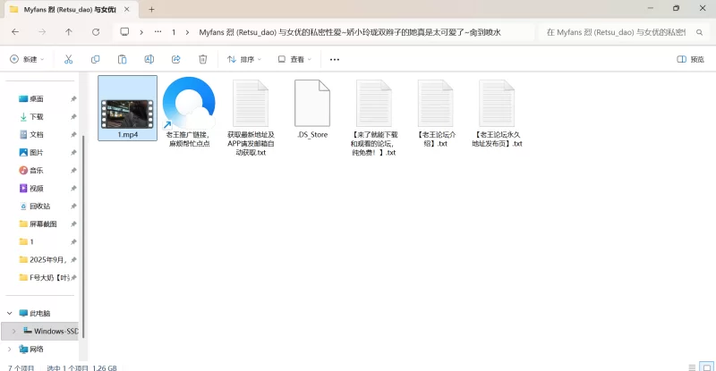Open the 新建 new item menu

tap(29, 59)
